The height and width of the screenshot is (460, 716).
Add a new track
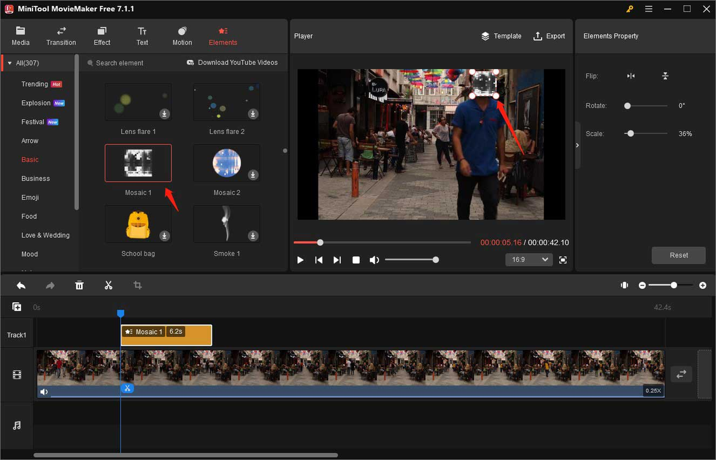click(17, 307)
